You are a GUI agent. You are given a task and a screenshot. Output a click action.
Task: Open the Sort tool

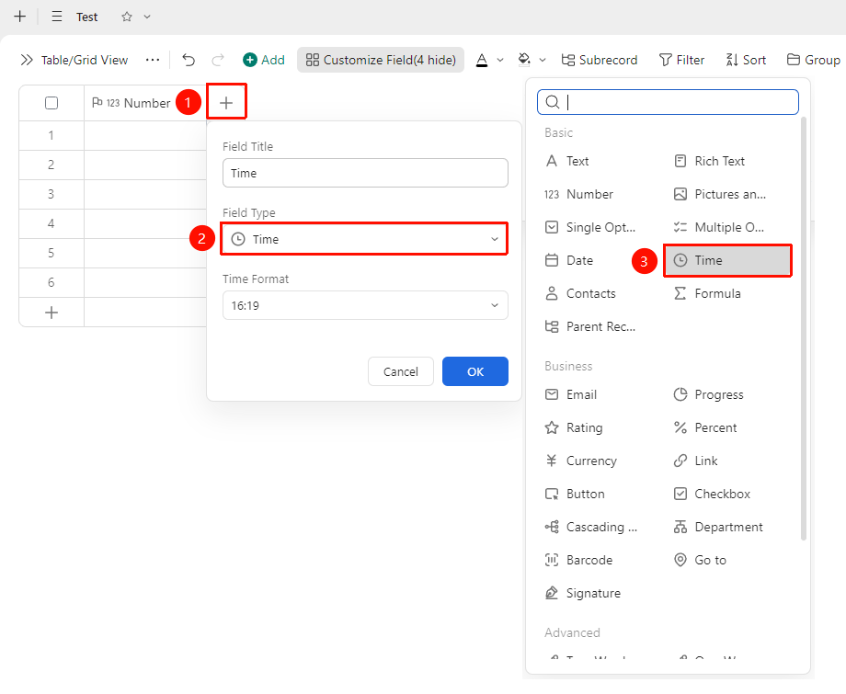746,60
